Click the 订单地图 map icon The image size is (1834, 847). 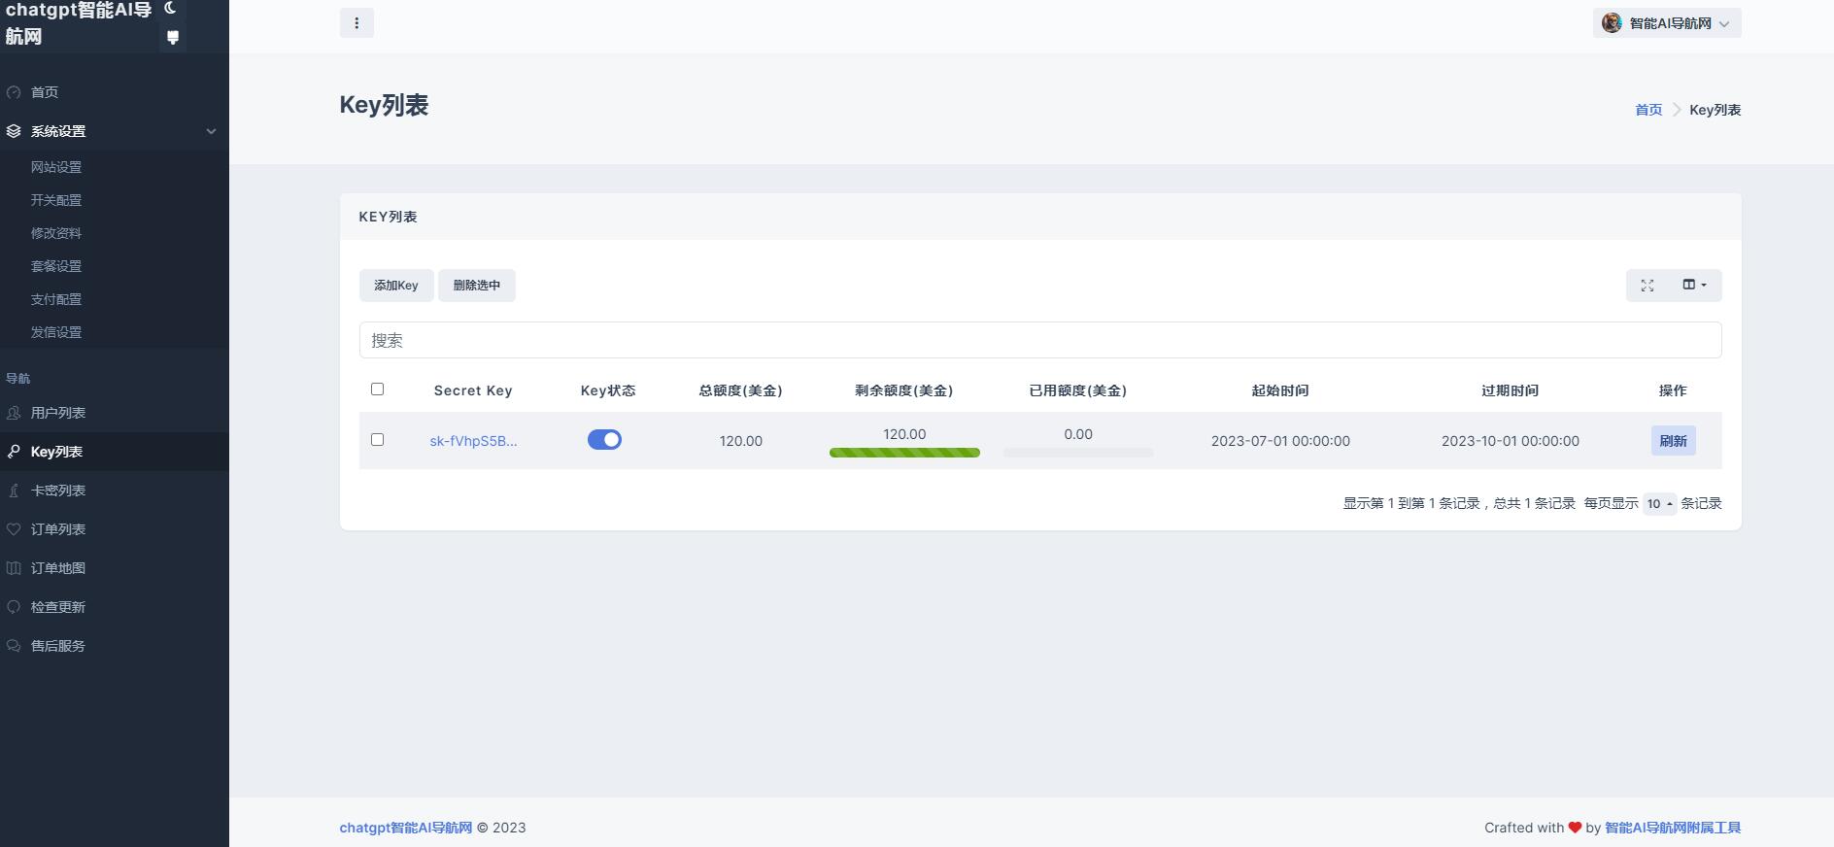14,568
